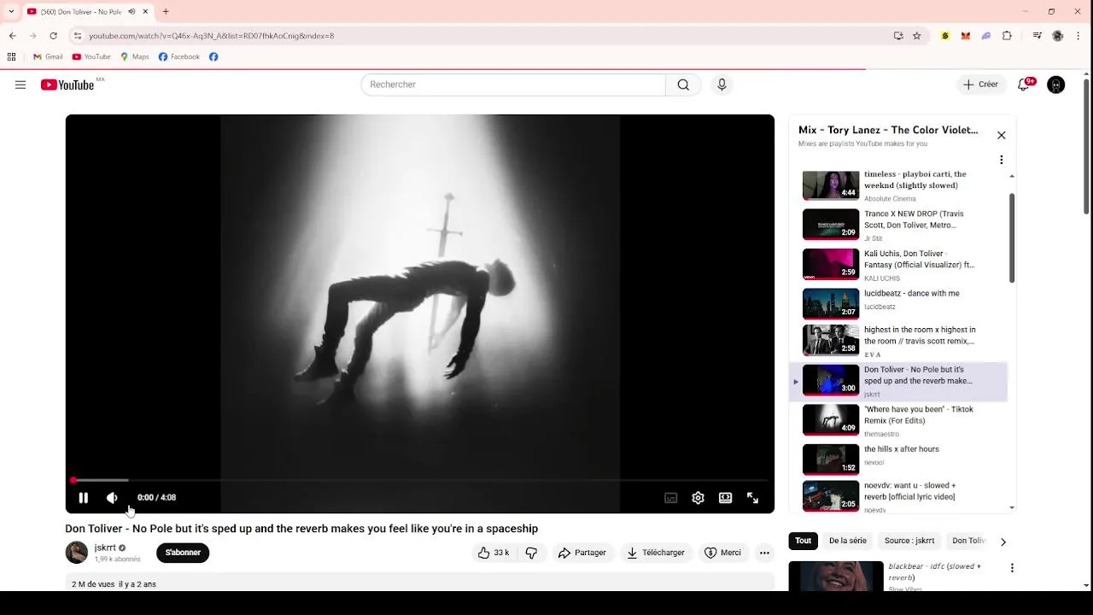The width and height of the screenshot is (1093, 615).
Task: Play timeless - playboi carti from the mix
Action: (899, 185)
